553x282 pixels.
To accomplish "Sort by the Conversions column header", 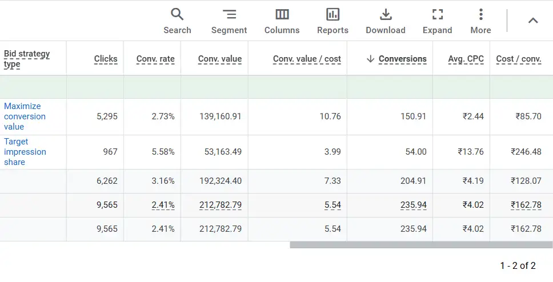I will (402, 59).
